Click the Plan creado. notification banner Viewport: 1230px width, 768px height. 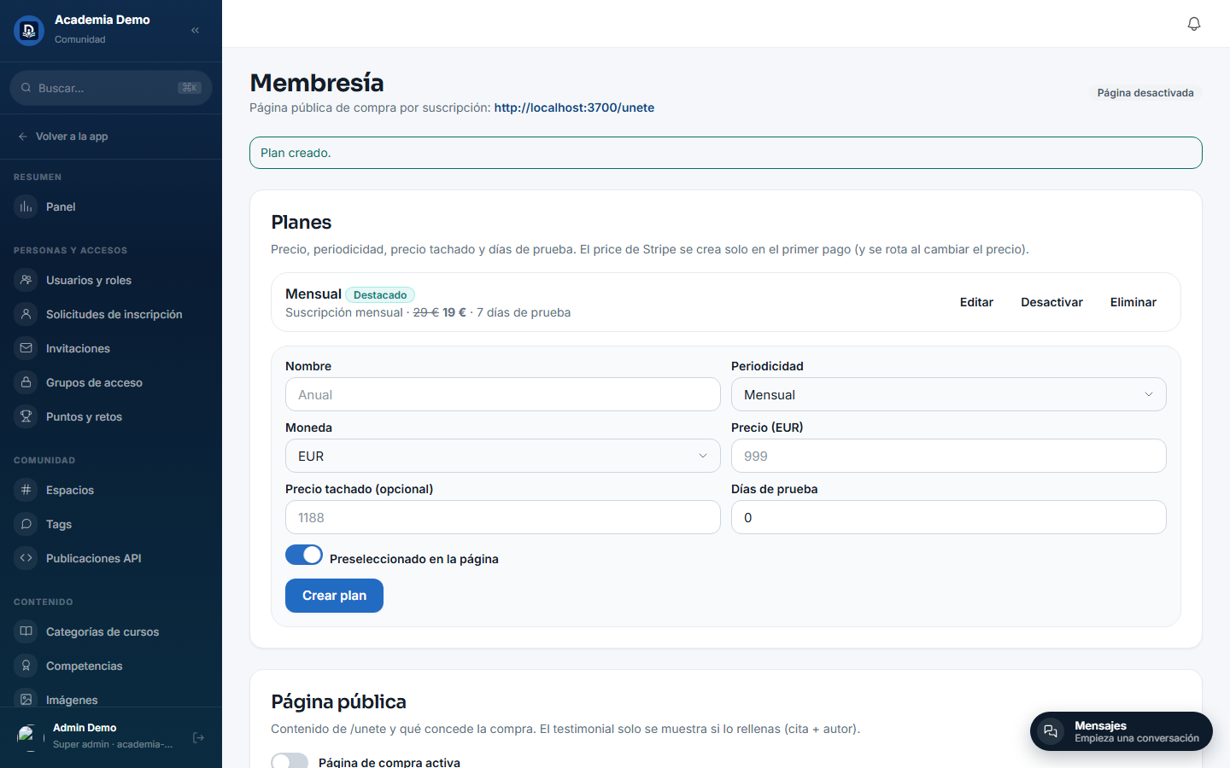(725, 153)
